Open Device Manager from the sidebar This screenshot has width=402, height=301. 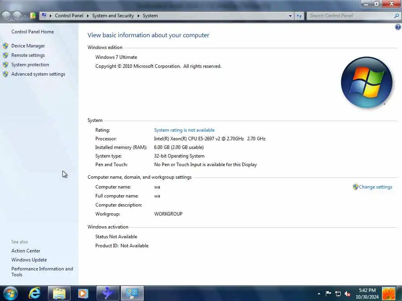(x=28, y=46)
